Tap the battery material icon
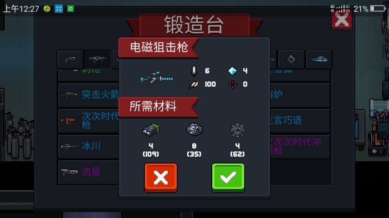The image size is (389, 218). (151, 129)
